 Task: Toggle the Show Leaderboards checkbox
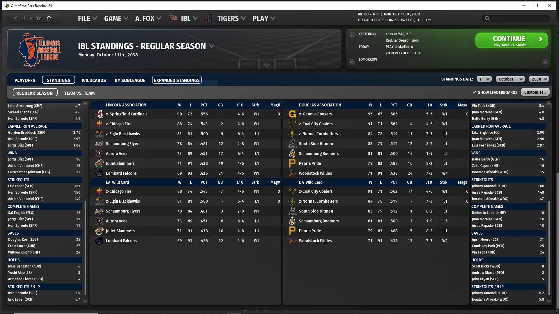(x=474, y=92)
